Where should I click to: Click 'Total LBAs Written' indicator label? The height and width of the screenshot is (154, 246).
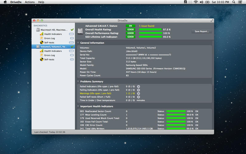[95, 128]
